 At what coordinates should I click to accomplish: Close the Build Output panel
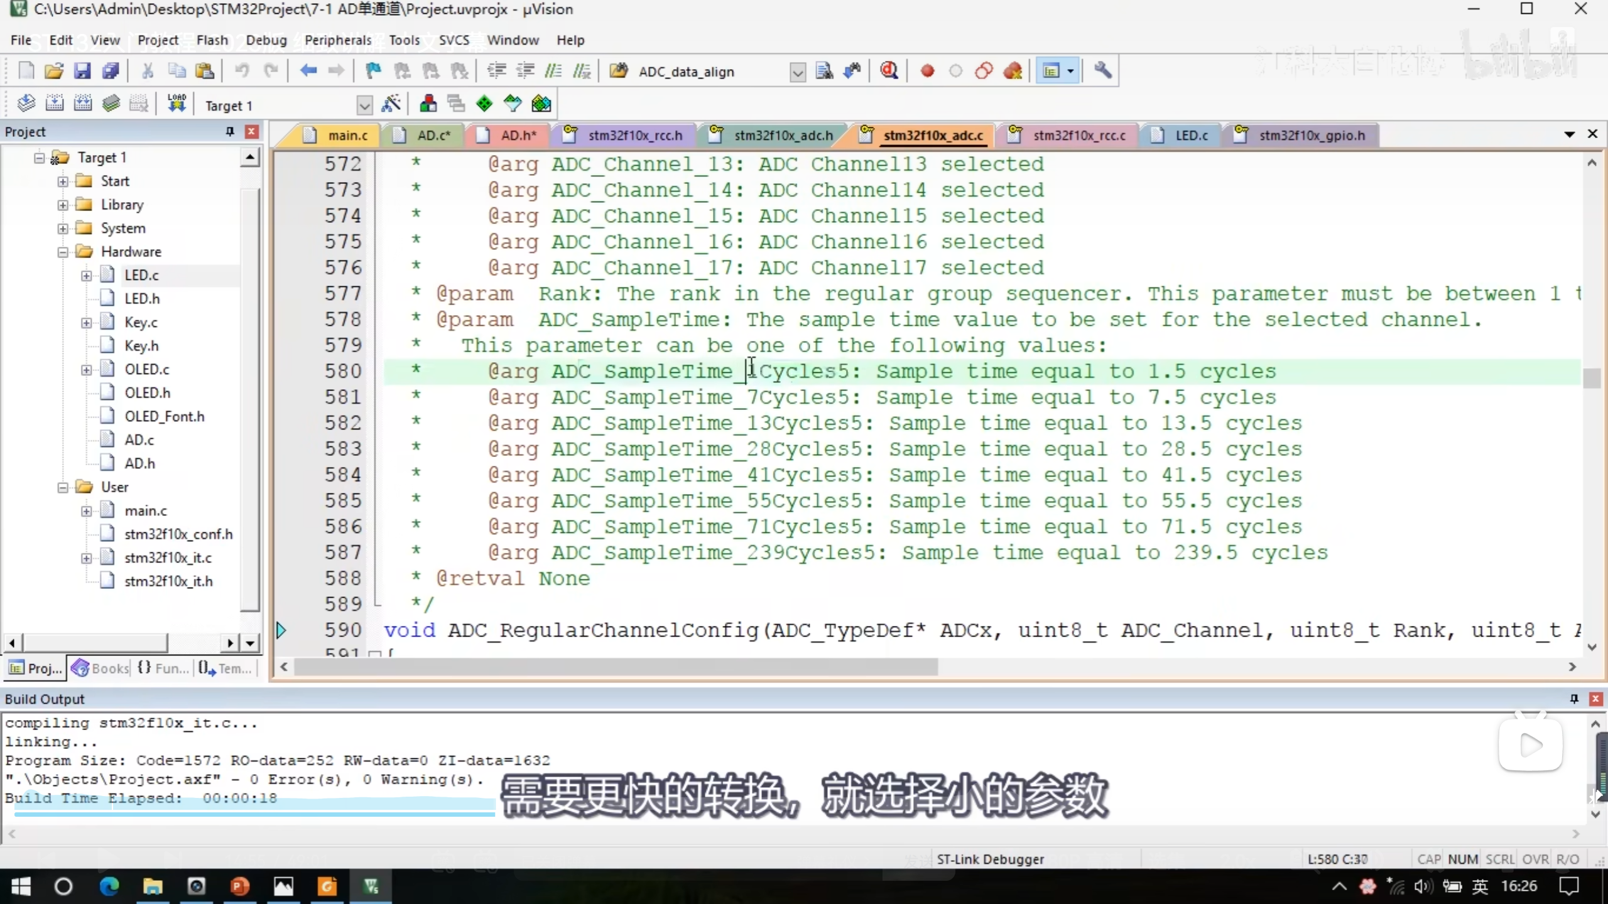(1595, 699)
